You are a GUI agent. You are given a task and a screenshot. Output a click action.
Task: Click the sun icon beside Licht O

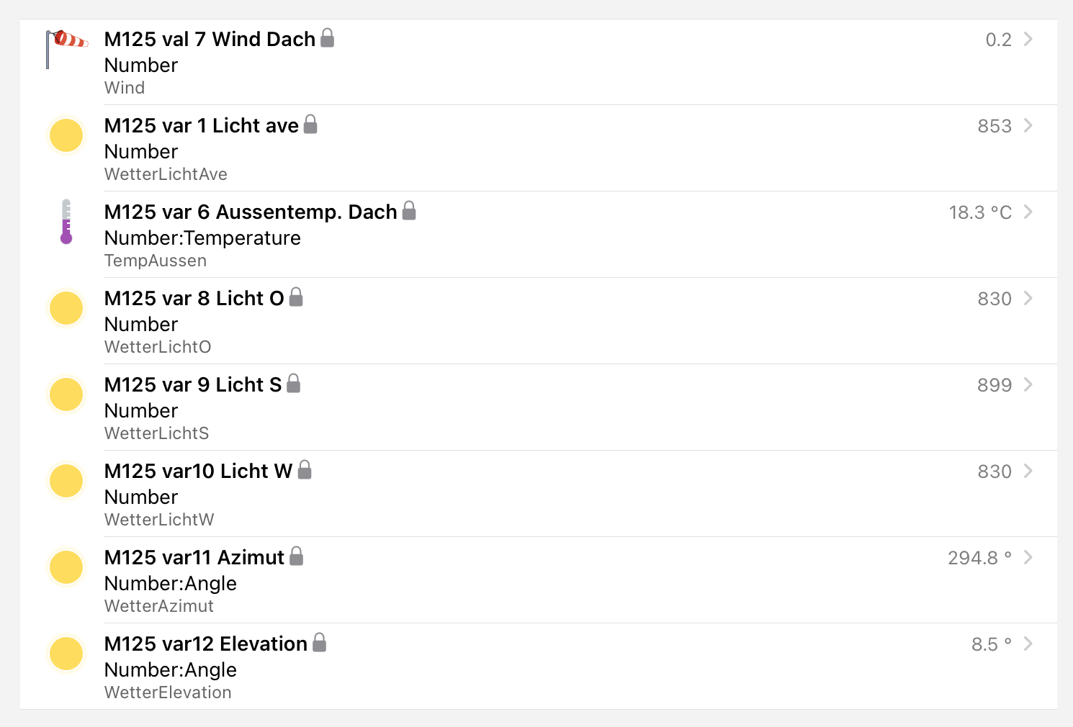(x=66, y=308)
